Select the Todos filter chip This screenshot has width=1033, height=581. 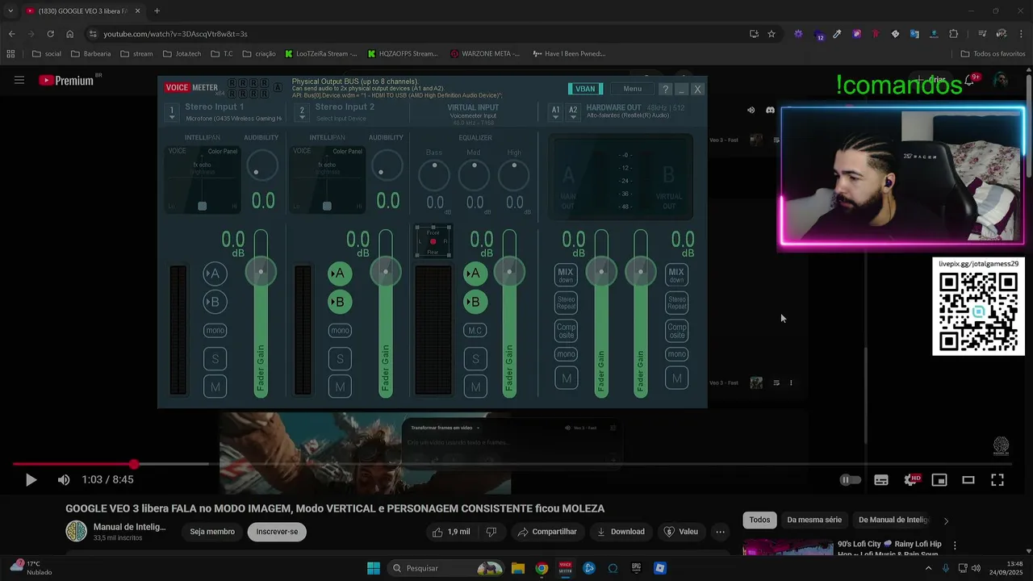pyautogui.click(x=759, y=520)
